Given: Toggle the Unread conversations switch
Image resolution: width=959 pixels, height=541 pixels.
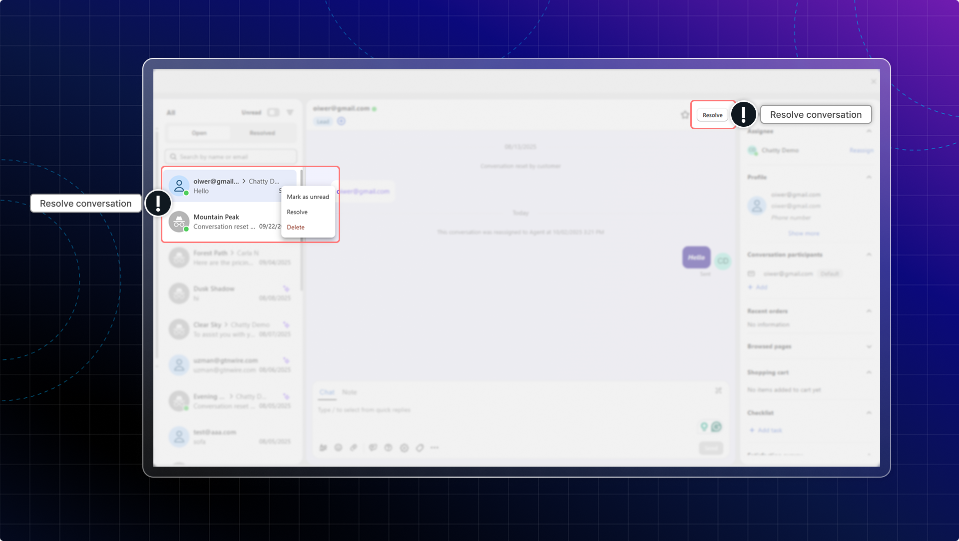Looking at the screenshot, I should (273, 113).
